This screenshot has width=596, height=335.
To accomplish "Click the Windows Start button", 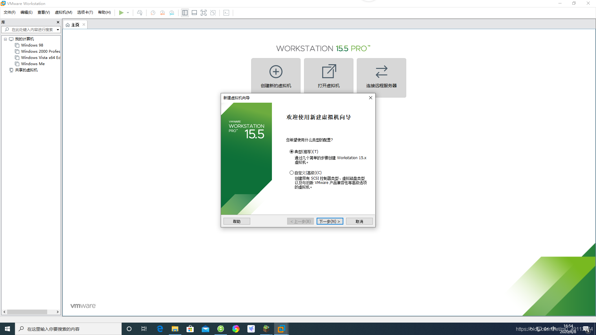I will pos(7,329).
